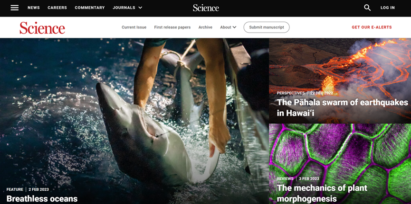The width and height of the screenshot is (411, 204).
Task: Open the Careers menu item
Action: (x=57, y=8)
